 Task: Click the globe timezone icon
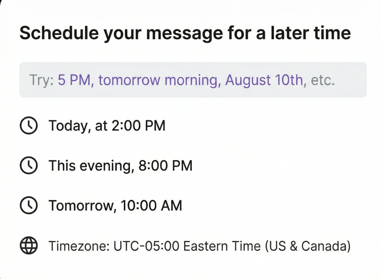click(29, 246)
